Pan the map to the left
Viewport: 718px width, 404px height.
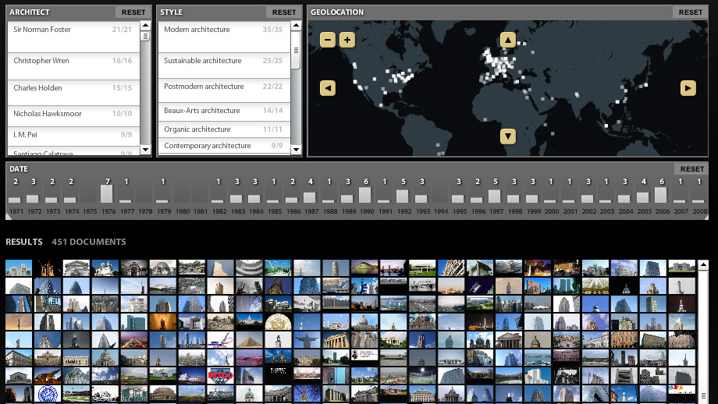point(328,89)
